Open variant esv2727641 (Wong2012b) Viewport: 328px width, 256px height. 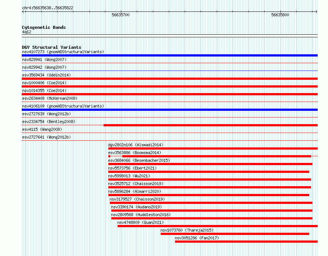point(46,137)
